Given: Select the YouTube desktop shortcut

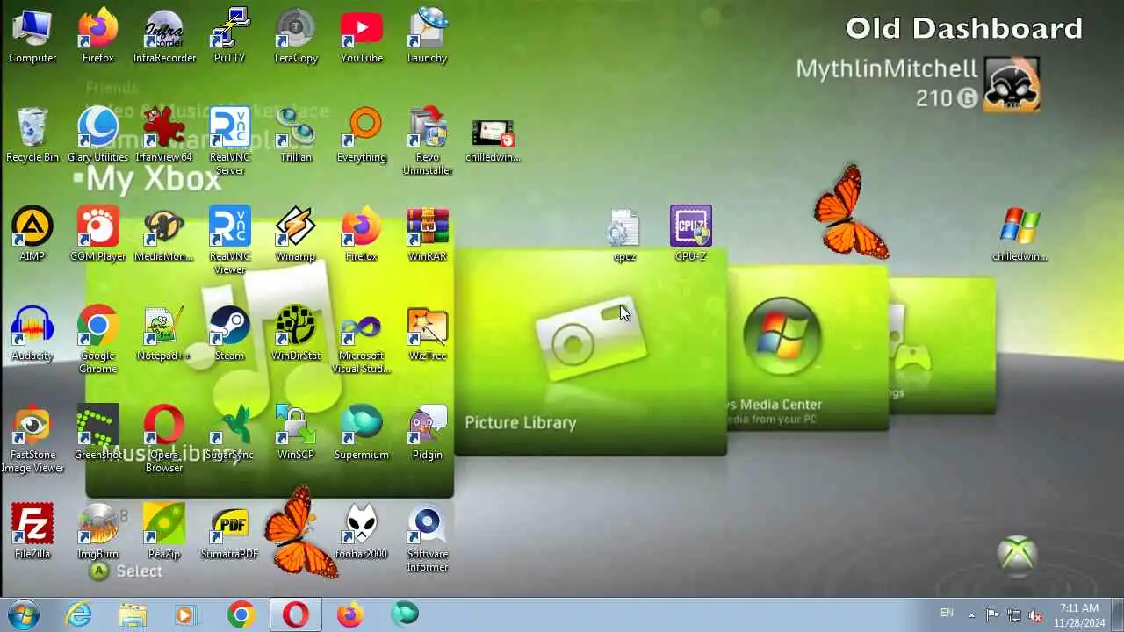Looking at the screenshot, I should [362, 37].
